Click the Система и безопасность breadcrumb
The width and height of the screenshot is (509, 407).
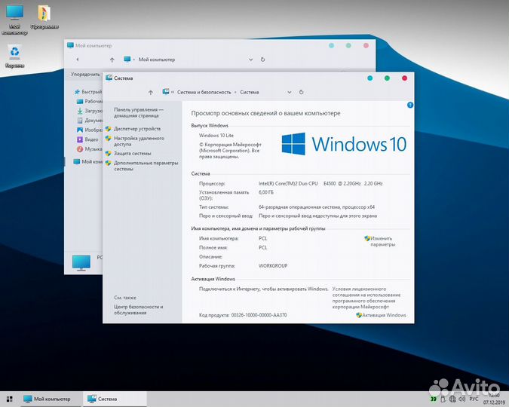(204, 92)
